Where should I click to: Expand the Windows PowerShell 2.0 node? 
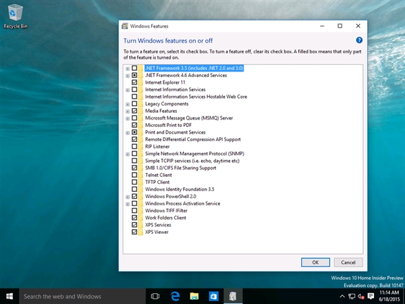coord(128,197)
